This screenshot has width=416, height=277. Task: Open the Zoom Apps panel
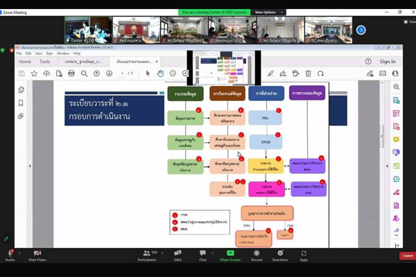304,254
